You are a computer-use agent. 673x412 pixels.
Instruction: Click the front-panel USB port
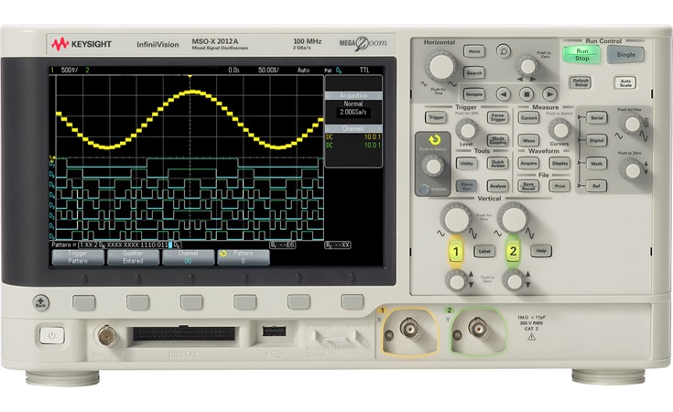click(274, 331)
